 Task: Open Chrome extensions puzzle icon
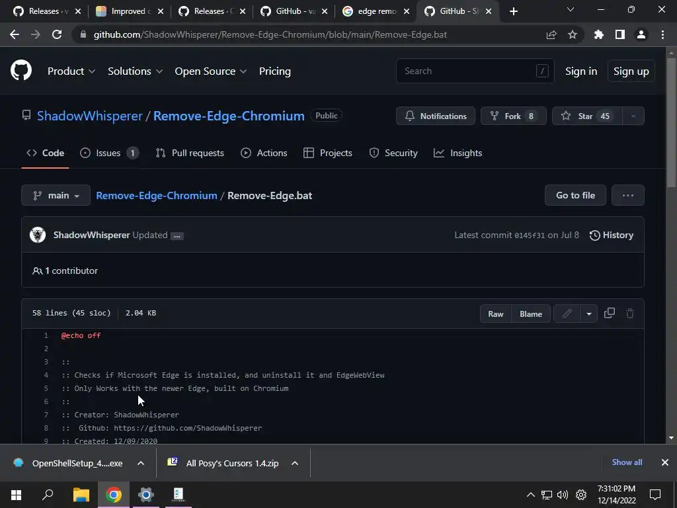(x=599, y=34)
